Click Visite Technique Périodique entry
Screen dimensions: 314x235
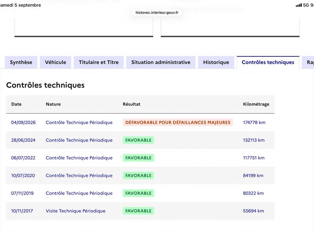pyautogui.click(x=75, y=211)
